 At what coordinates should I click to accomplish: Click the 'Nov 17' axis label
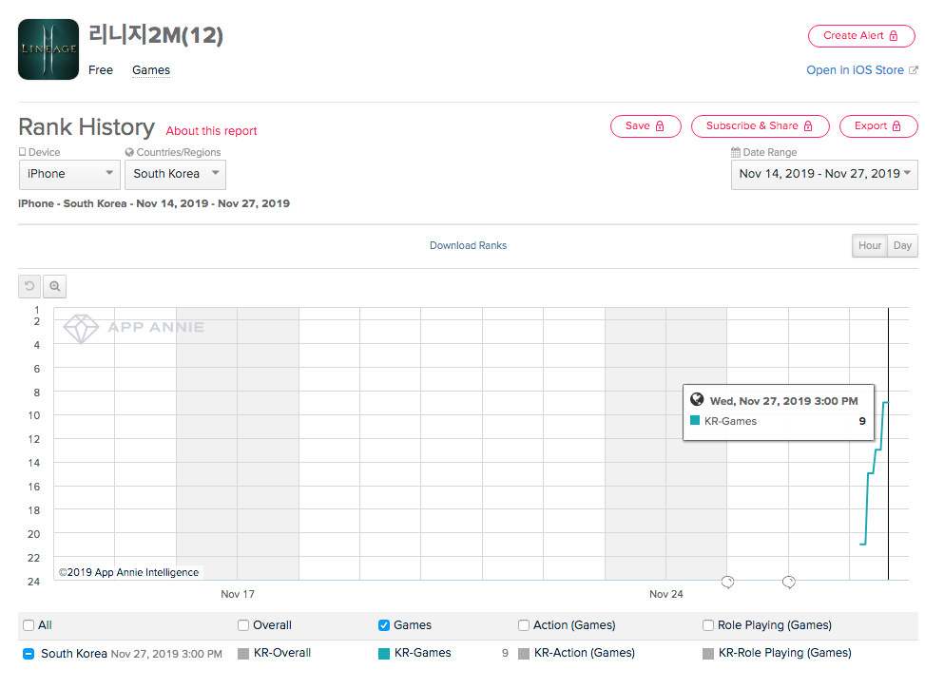click(238, 594)
